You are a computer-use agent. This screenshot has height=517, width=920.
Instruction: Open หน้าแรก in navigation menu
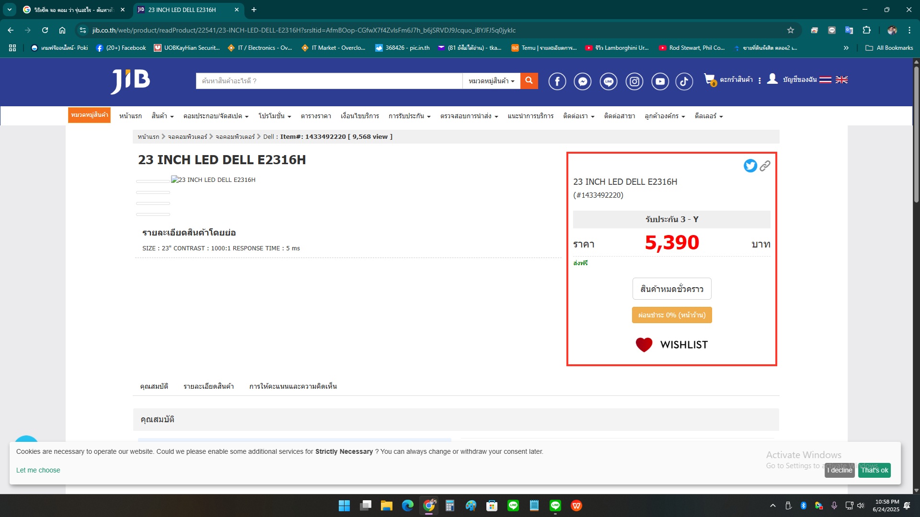click(x=130, y=116)
